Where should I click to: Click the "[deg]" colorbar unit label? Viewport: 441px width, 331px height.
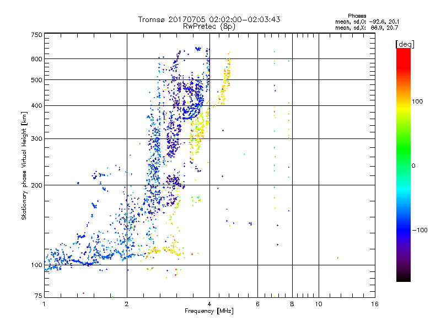[405, 44]
